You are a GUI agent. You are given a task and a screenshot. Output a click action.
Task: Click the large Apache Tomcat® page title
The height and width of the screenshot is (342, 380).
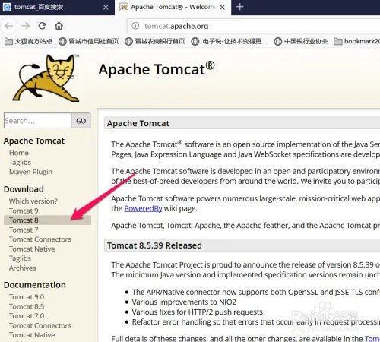(x=157, y=69)
